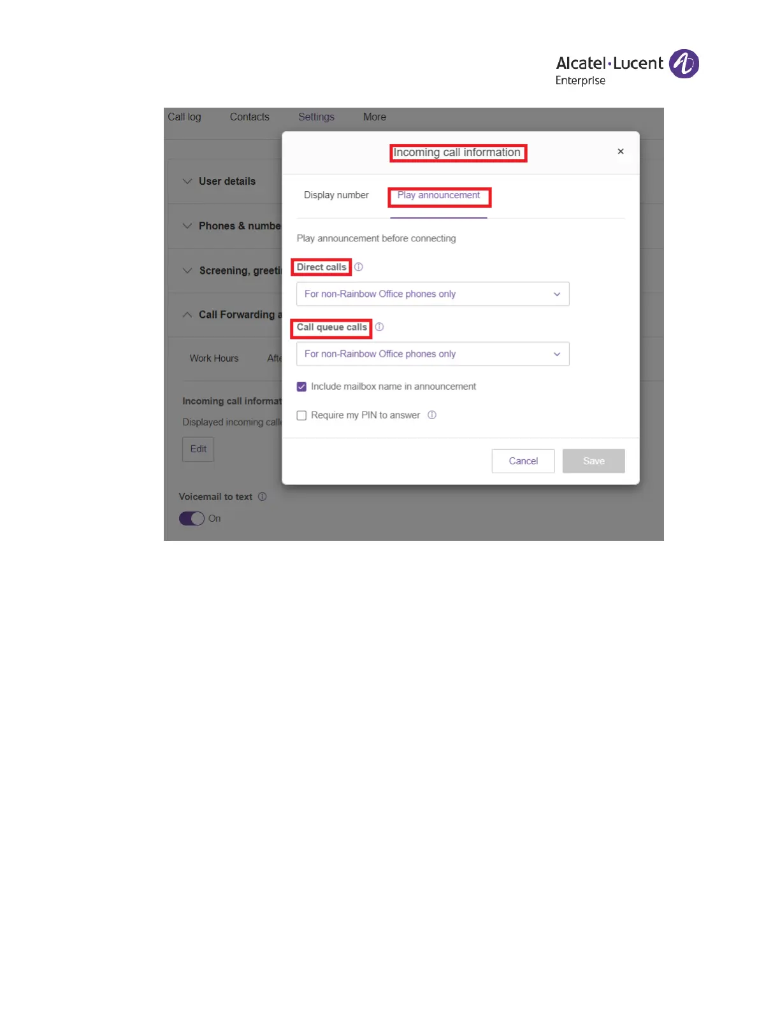Click Edit under Incoming call information
This screenshot has height=1009, width=780.
point(198,449)
